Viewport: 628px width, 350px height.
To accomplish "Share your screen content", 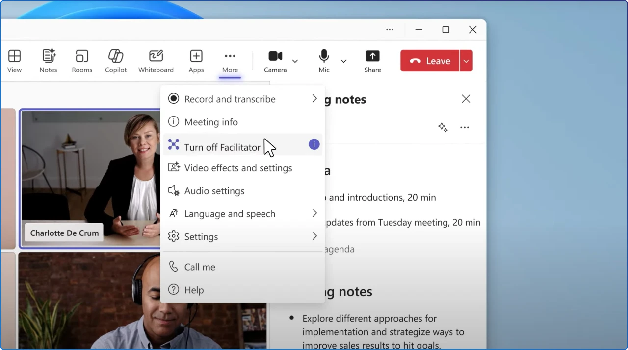I will pos(372,61).
